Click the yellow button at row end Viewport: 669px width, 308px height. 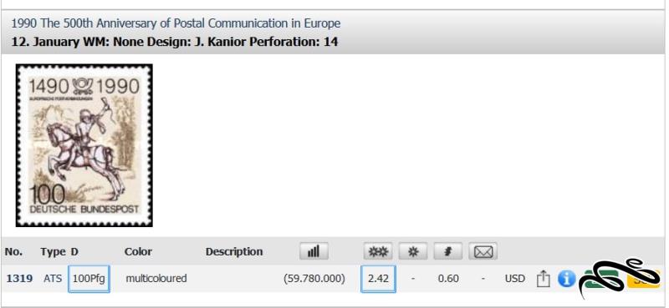643,280
